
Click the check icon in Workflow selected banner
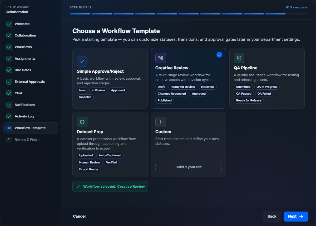click(78, 186)
